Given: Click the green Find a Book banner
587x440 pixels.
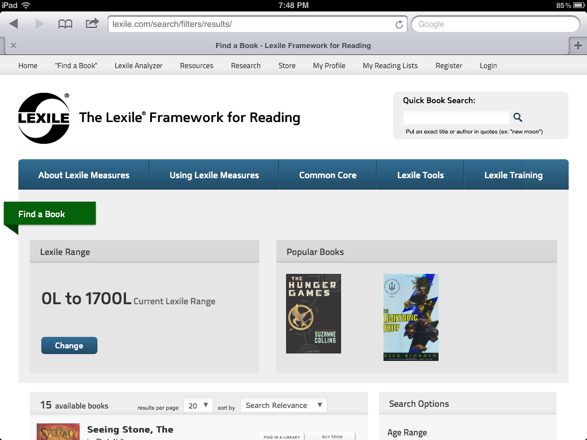Looking at the screenshot, I should coord(50,214).
